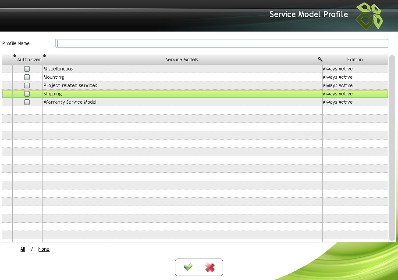Click the green checkmark confirm icon
This screenshot has width=398, height=280.
[x=188, y=267]
